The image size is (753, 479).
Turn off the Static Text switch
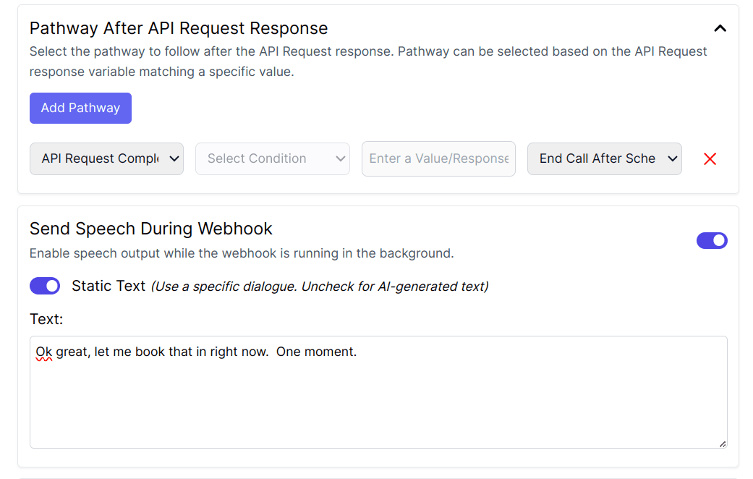45,286
